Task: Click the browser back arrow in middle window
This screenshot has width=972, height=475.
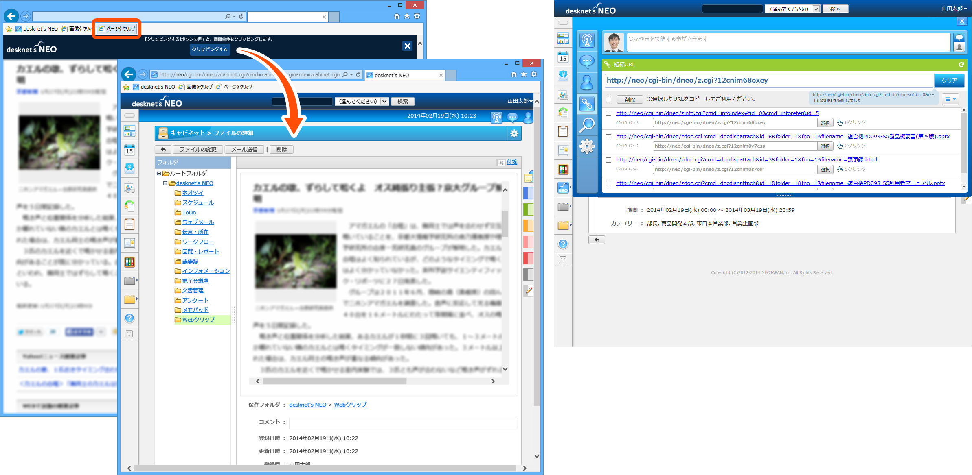Action: click(x=129, y=74)
